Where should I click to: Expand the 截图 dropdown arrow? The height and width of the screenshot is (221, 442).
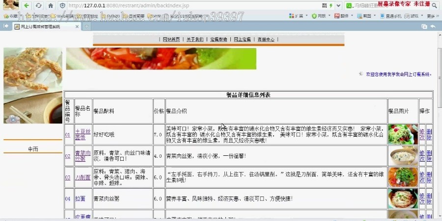375,16
